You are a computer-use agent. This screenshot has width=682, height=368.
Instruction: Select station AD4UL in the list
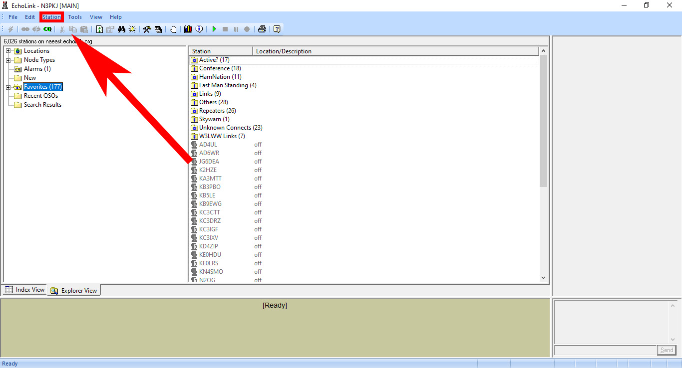click(x=208, y=145)
